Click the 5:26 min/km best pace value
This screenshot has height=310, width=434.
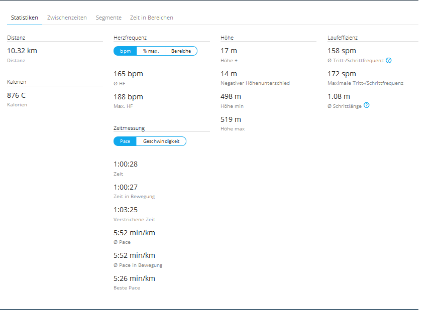point(134,278)
